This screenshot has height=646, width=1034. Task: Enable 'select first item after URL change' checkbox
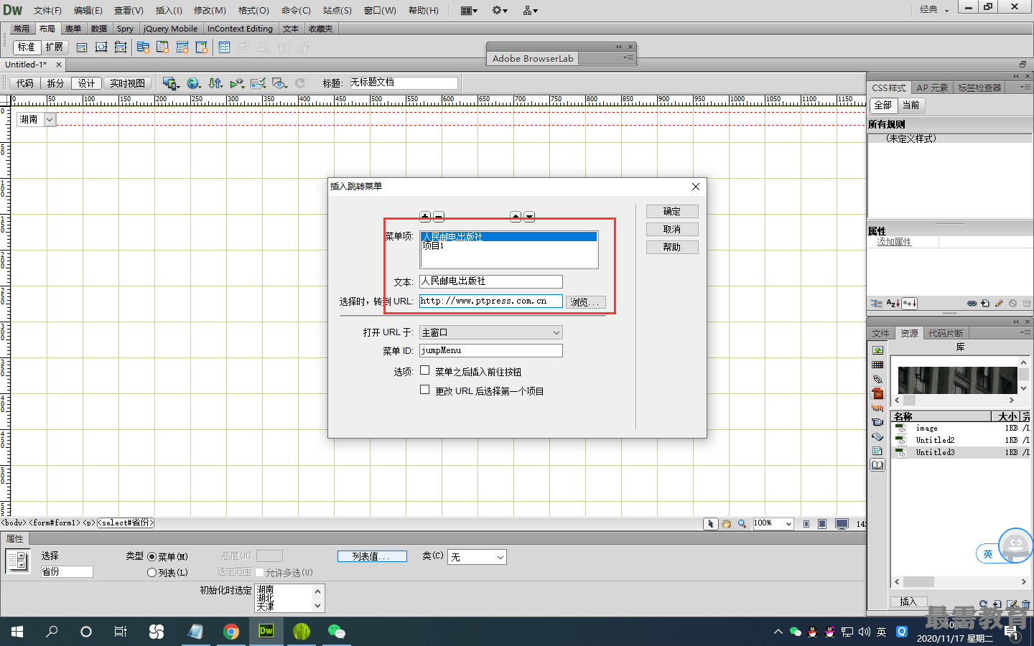click(425, 390)
